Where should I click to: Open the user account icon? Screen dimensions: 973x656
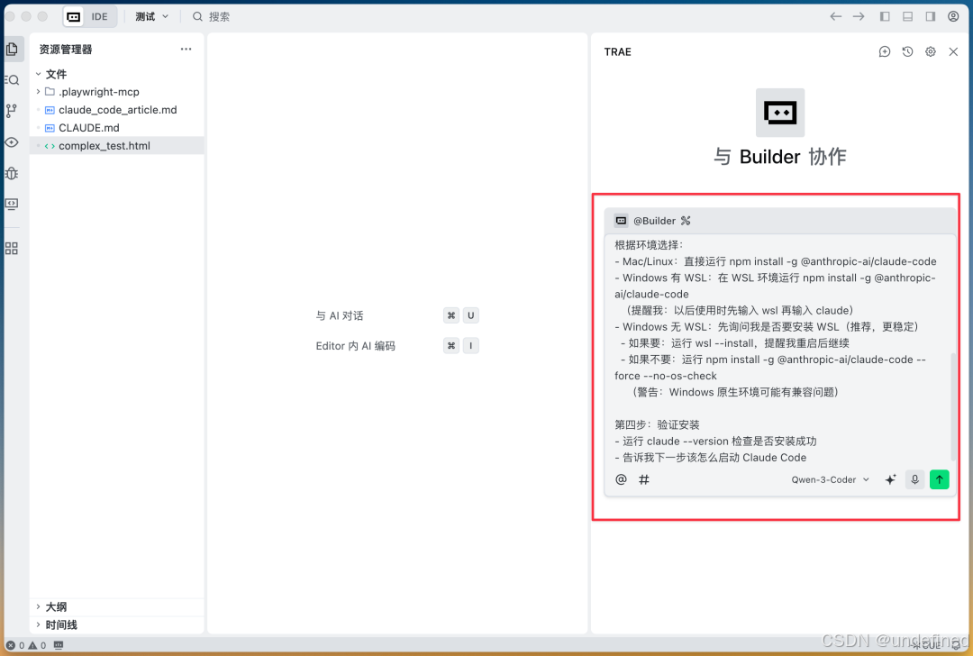[954, 17]
